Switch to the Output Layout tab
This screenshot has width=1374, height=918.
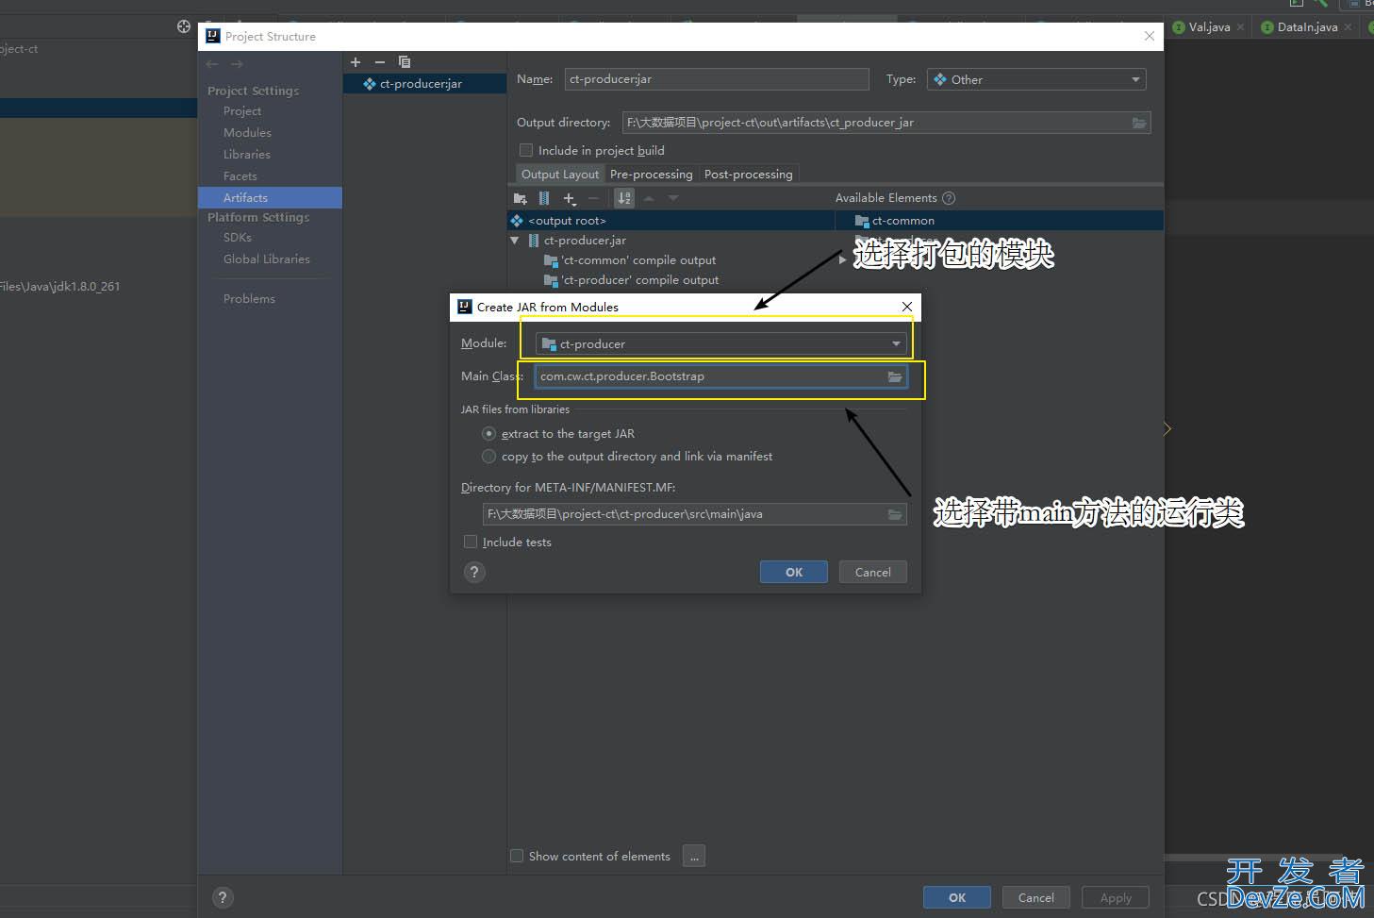[x=560, y=175]
